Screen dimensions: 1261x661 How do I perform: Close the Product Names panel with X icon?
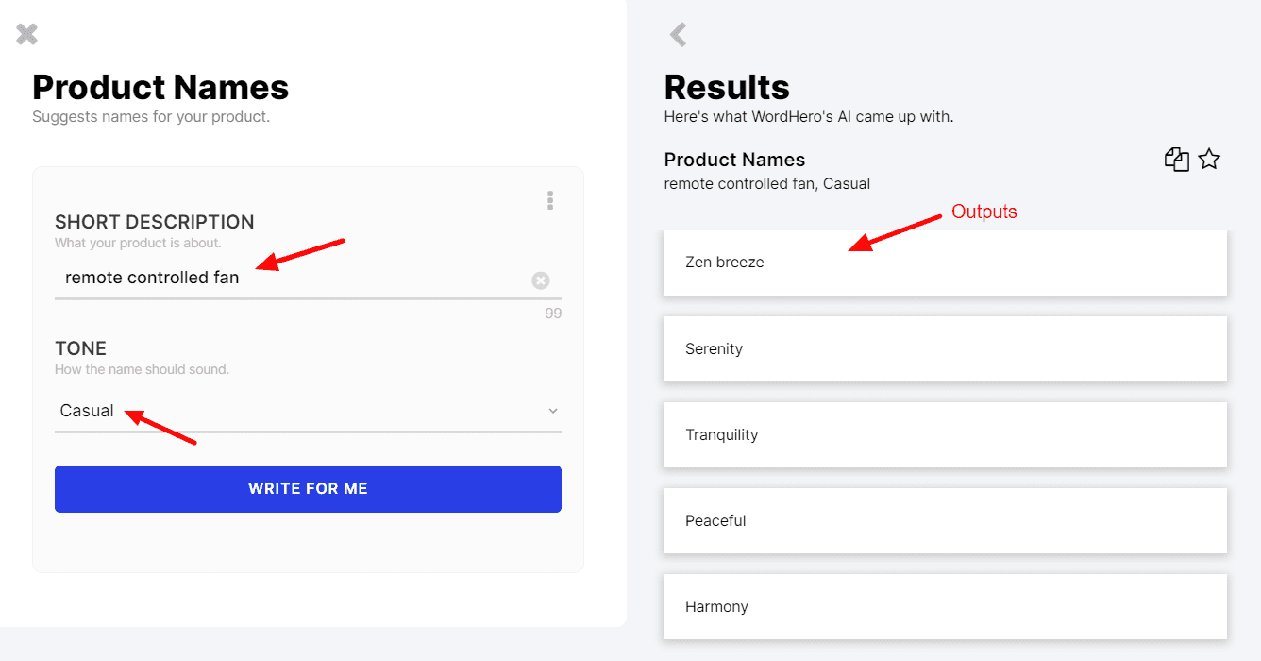click(x=27, y=35)
